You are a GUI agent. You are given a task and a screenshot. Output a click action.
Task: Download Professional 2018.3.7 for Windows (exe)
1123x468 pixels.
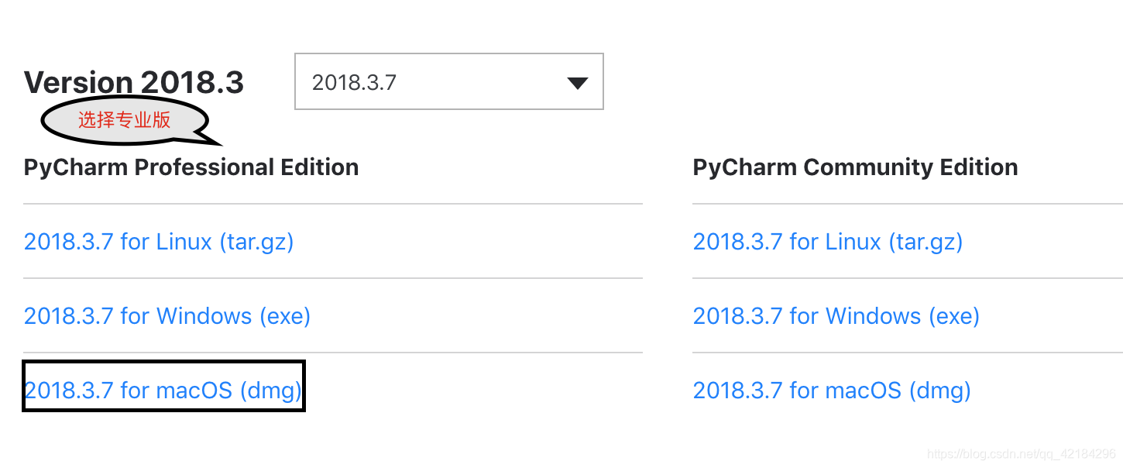tap(167, 316)
